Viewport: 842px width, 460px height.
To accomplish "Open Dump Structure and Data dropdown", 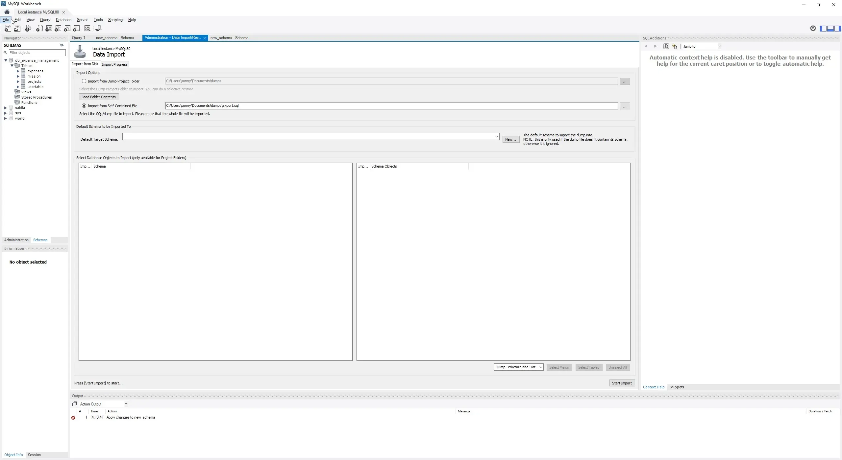I will (518, 367).
